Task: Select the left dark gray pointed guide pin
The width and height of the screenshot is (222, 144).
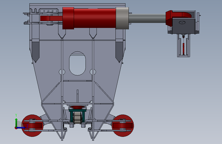Action: [35, 51]
